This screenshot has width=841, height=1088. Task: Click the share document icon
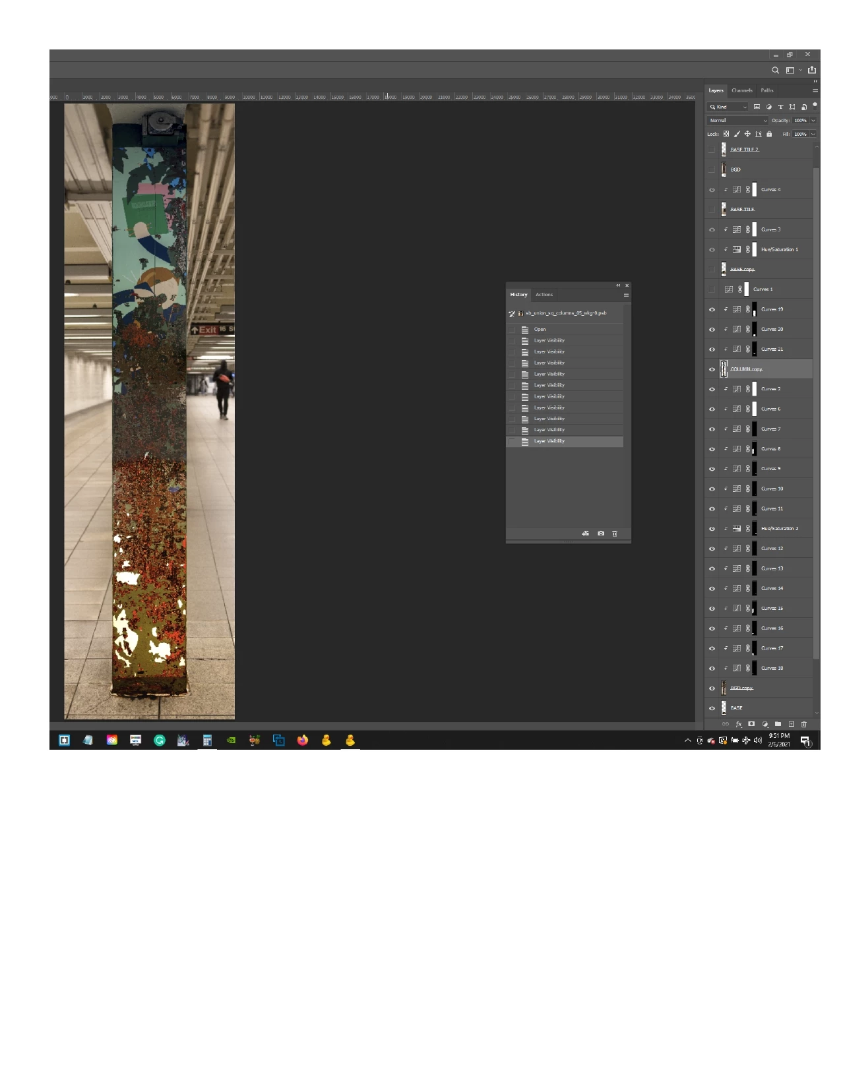[812, 70]
